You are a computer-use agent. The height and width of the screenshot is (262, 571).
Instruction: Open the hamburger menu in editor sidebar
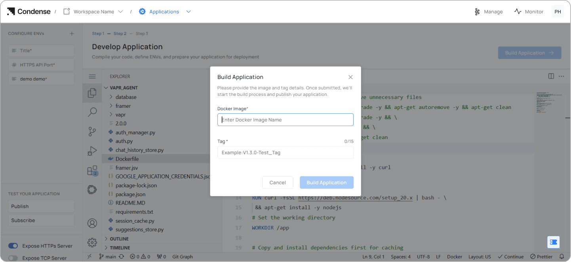(x=92, y=76)
